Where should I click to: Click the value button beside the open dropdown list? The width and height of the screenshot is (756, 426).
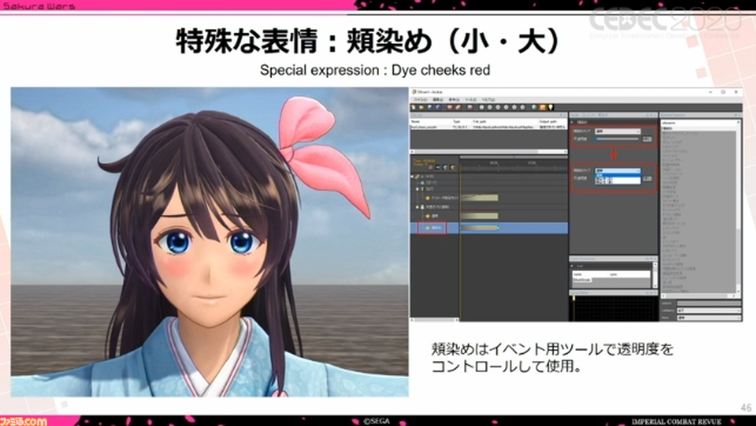(647, 178)
